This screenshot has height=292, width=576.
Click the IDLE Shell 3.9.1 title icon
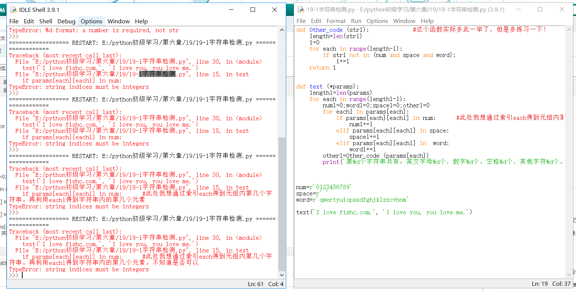[x=13, y=10]
